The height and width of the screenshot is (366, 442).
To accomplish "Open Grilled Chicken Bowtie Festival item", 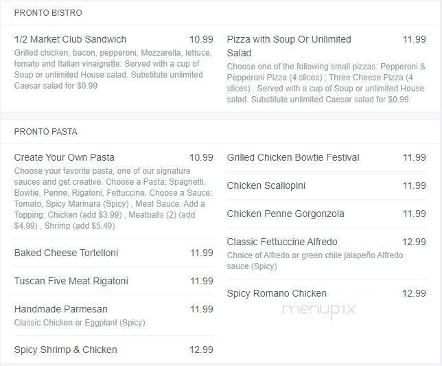I will [x=293, y=157].
